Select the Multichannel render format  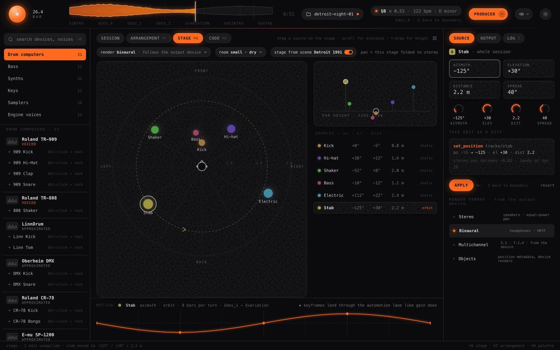(502, 245)
